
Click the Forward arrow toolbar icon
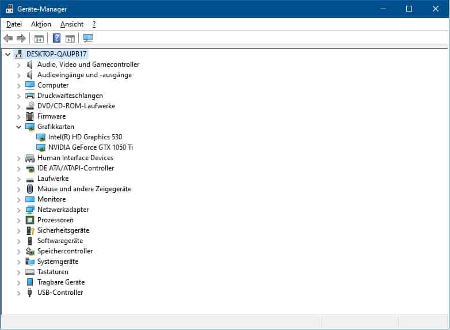21,38
